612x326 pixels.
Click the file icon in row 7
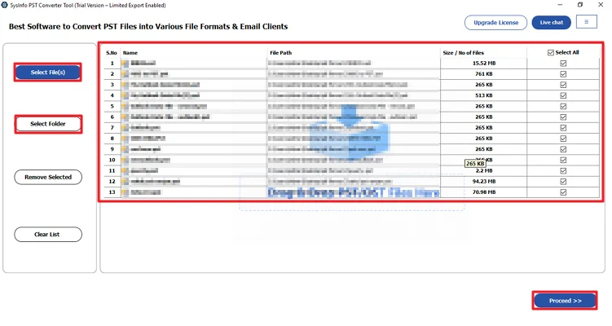click(125, 128)
